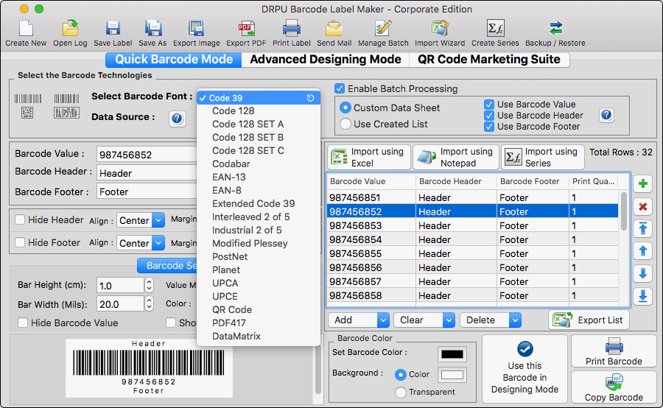
Task: Enable the Hide Header checkbox
Action: (20, 219)
